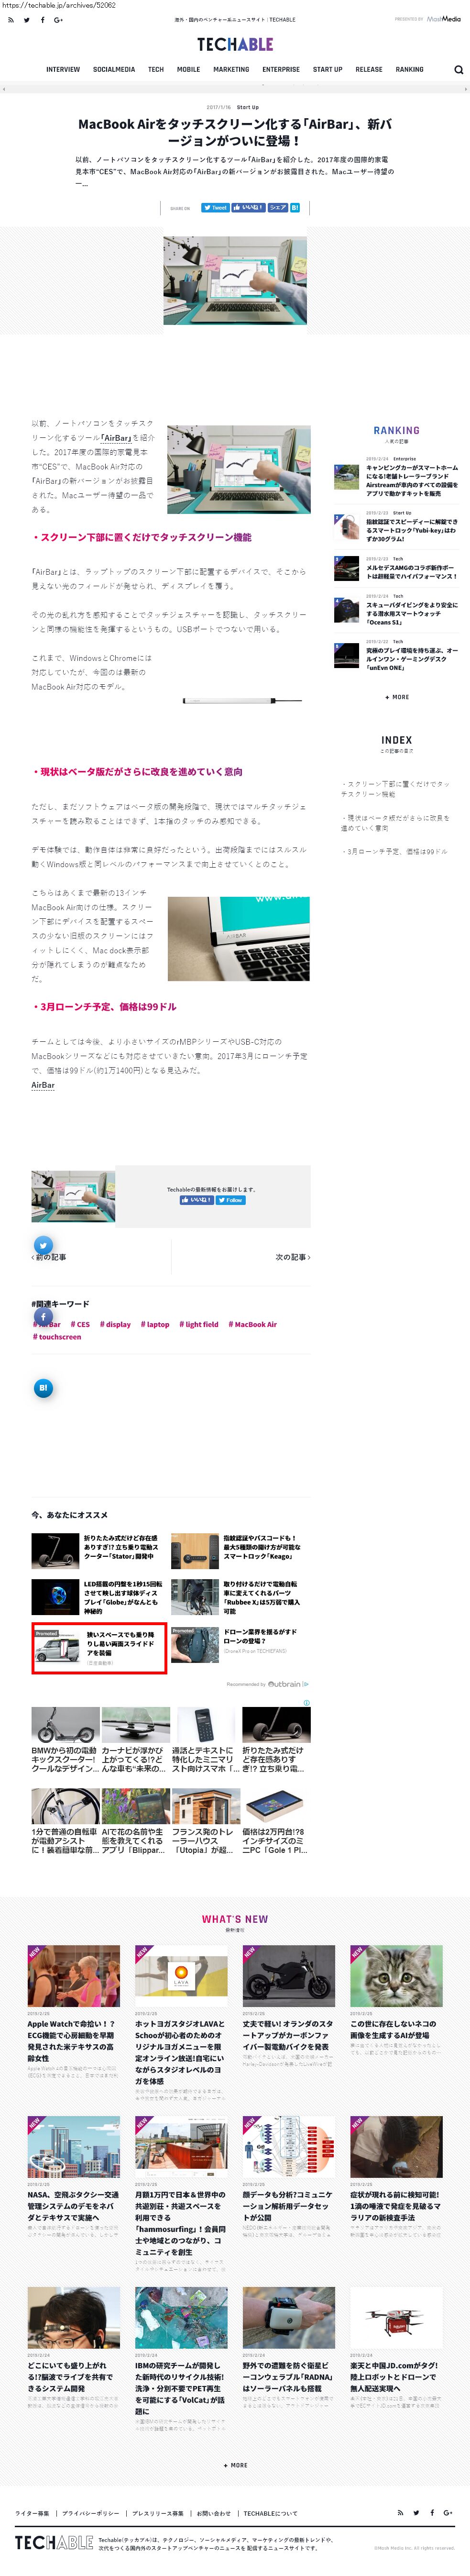Open the Google+ icon in the header
470x2576 pixels.
coord(59,20)
